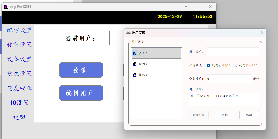Click the 操作员 user avatar icon
Screen dimensions: 278x139
click(135, 64)
